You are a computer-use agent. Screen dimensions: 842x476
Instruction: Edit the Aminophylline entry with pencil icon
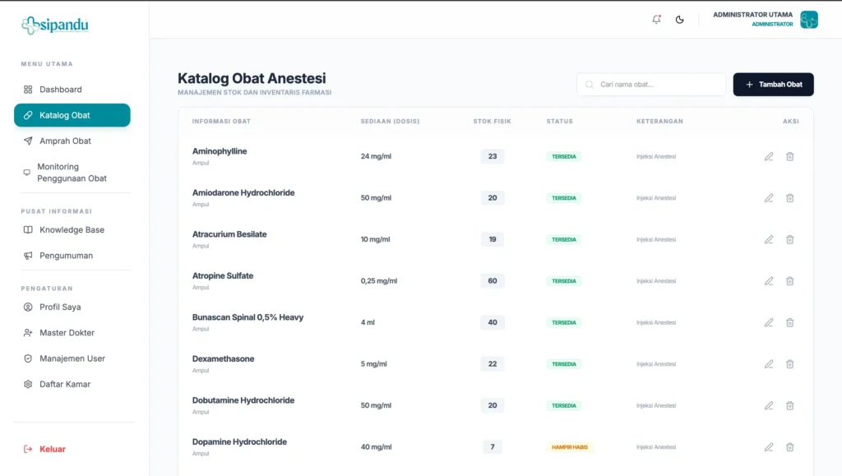point(769,157)
